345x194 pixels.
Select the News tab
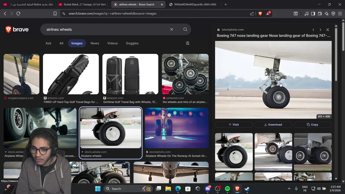[x=95, y=43]
